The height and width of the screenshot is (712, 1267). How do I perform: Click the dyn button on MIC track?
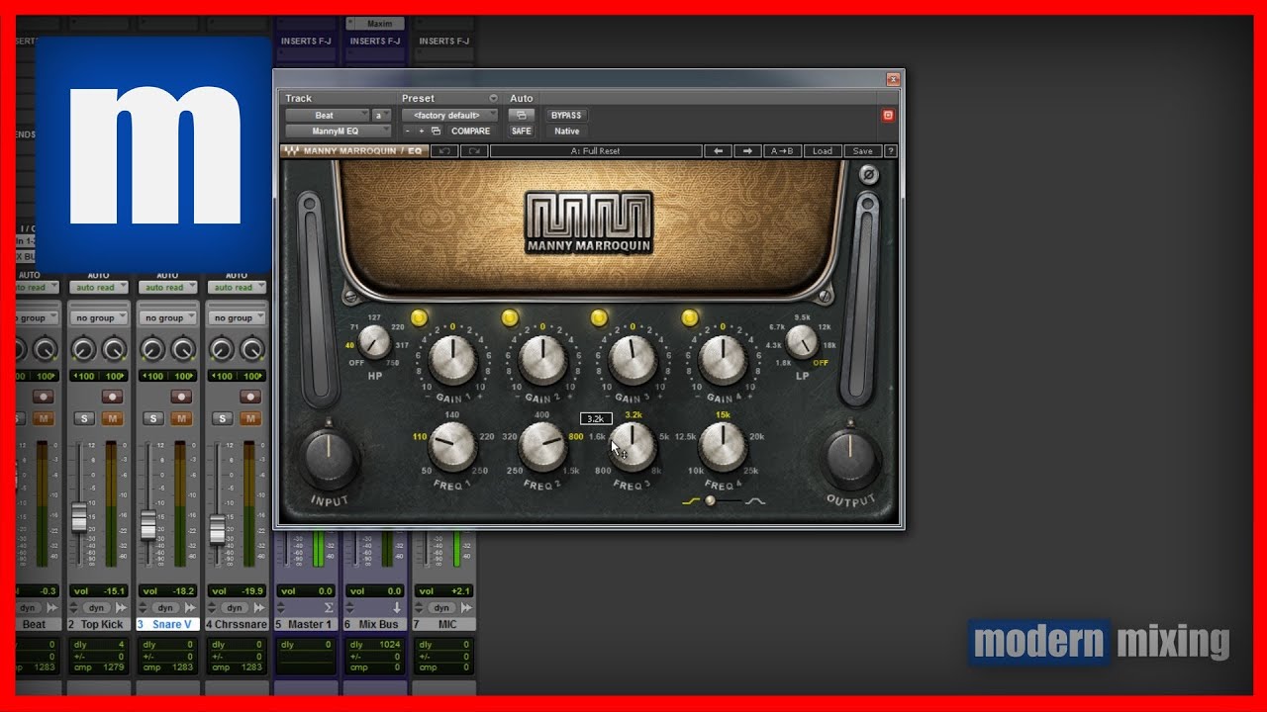(441, 608)
